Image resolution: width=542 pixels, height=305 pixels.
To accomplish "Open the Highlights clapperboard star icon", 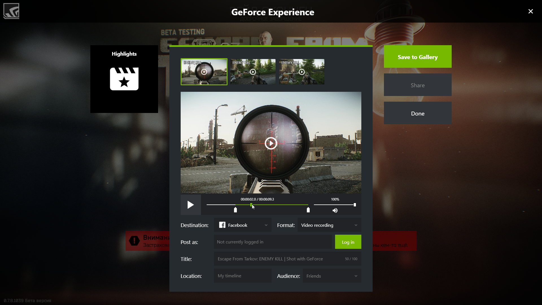I will [x=124, y=79].
